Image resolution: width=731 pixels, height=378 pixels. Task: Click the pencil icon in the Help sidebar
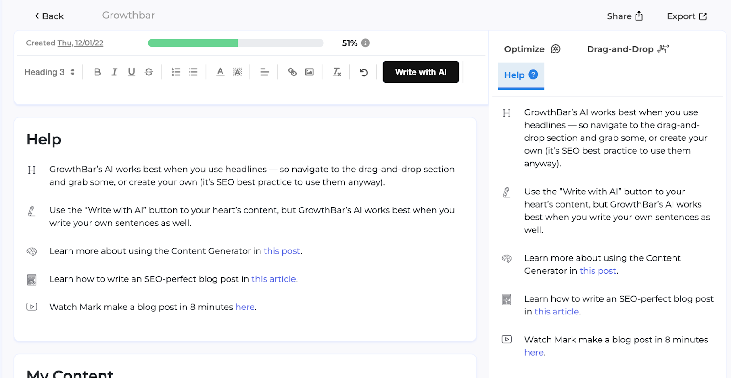(x=507, y=192)
